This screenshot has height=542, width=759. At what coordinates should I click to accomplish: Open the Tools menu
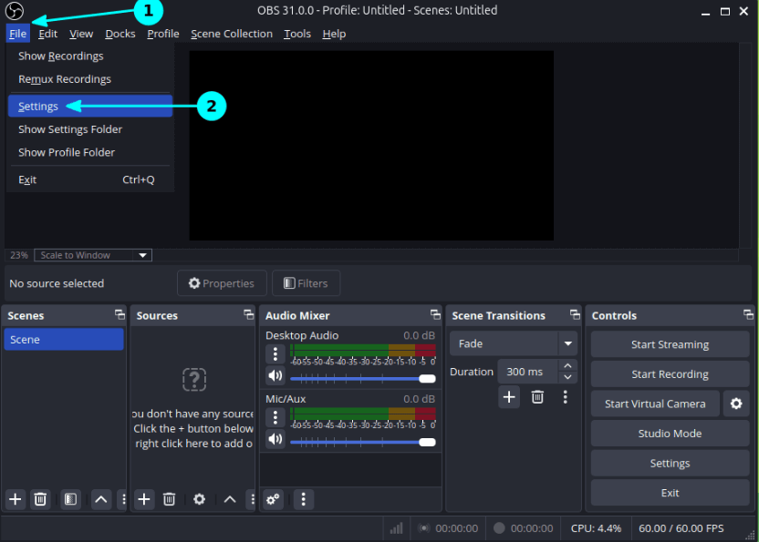(297, 34)
